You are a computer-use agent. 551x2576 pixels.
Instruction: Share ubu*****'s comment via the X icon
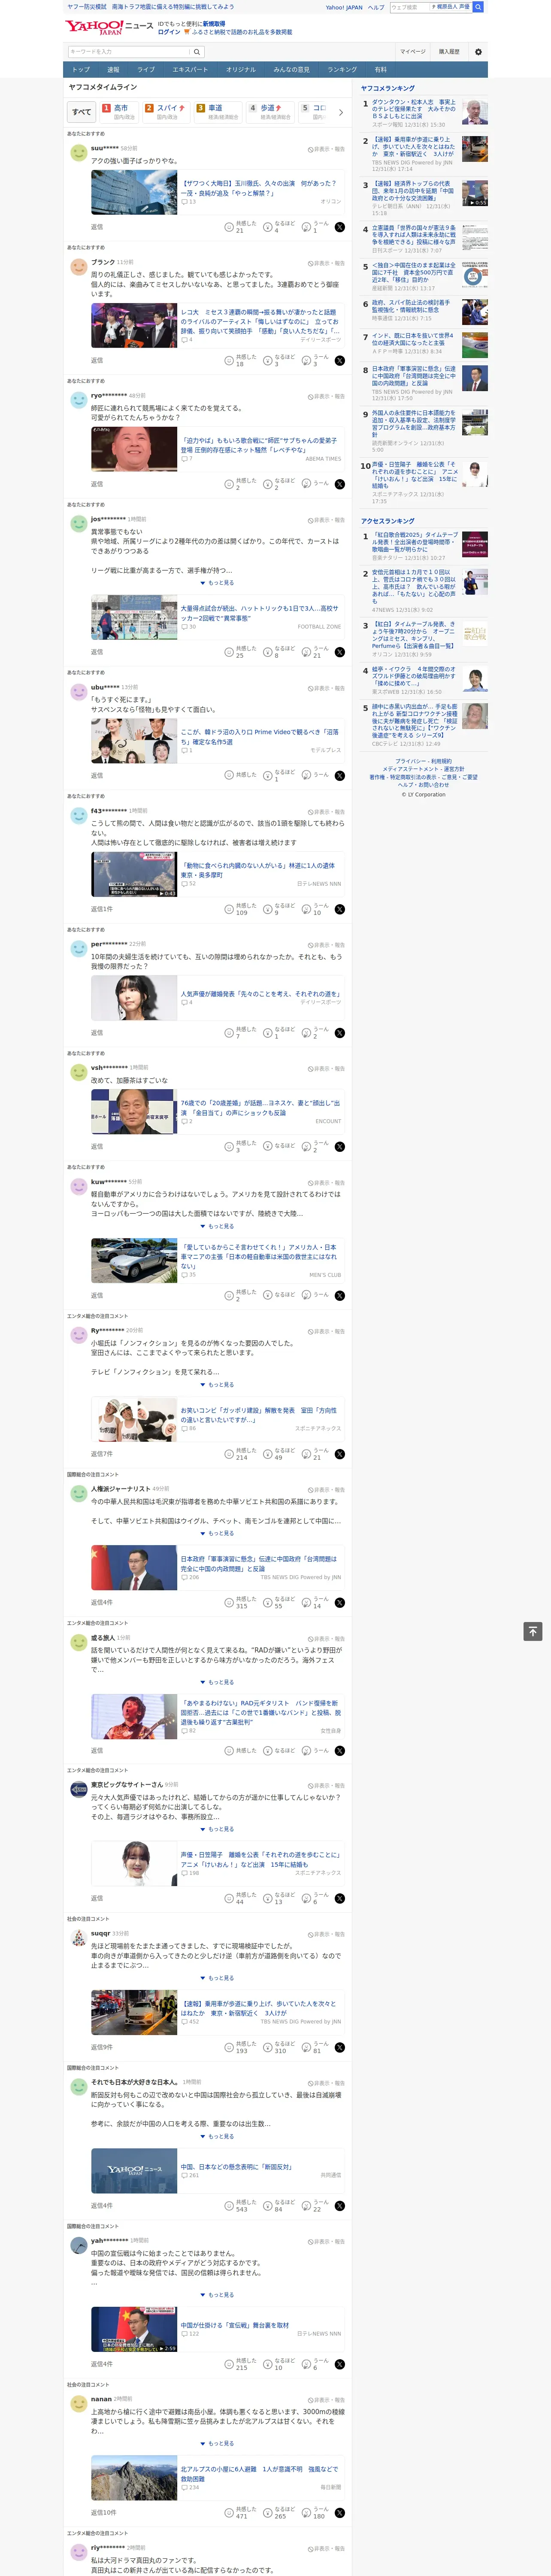click(340, 775)
